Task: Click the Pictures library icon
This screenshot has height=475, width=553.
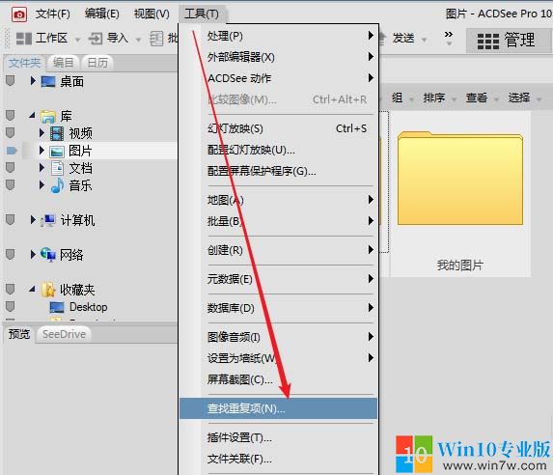Action: [x=57, y=151]
